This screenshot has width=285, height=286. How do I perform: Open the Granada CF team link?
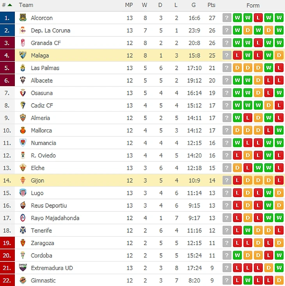pyautogui.click(x=46, y=43)
